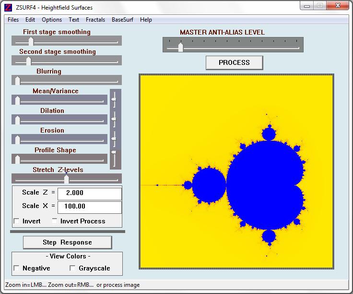Enable the Invert Process checkbox
This screenshot has height=294, width=353.
pos(55,221)
